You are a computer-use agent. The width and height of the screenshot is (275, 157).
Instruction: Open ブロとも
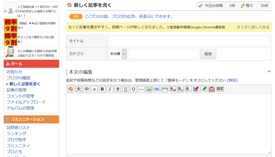[x=14, y=151]
